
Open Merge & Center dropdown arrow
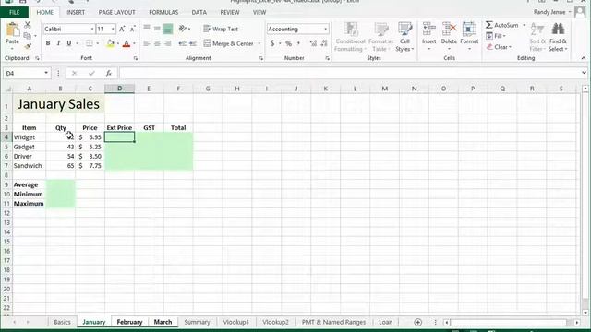tap(259, 43)
